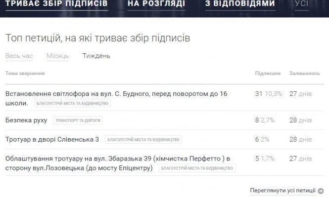Open the Збаразька 39 sidewalk petition
329x197 pixels.
click(x=118, y=163)
